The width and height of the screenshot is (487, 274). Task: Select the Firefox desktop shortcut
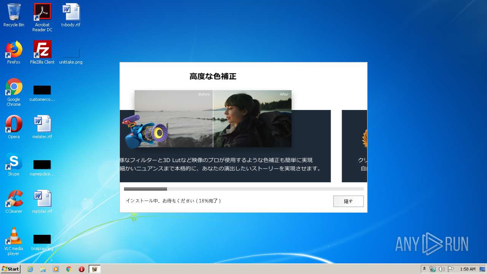14,53
